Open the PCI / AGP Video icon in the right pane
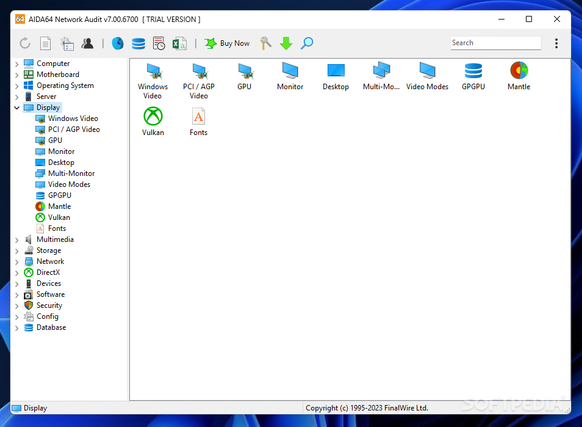The image size is (582, 427). coord(199,81)
